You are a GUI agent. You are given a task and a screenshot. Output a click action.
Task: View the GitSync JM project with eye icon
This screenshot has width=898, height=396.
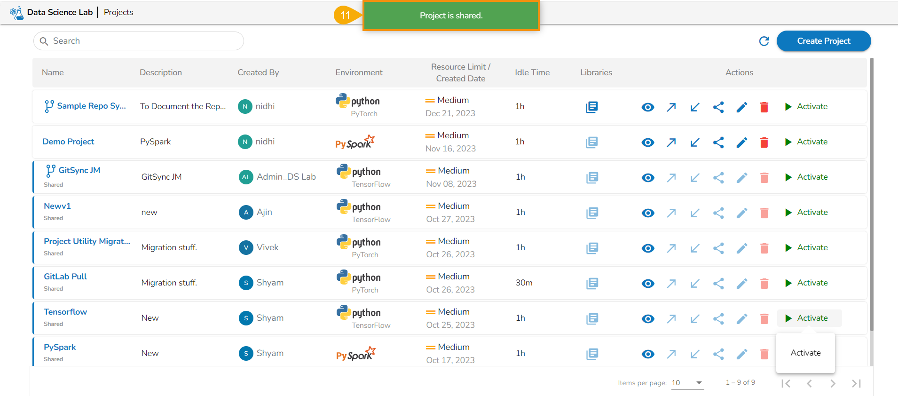(x=648, y=177)
